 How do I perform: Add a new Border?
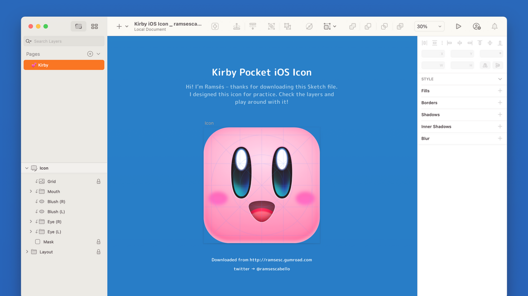500,102
